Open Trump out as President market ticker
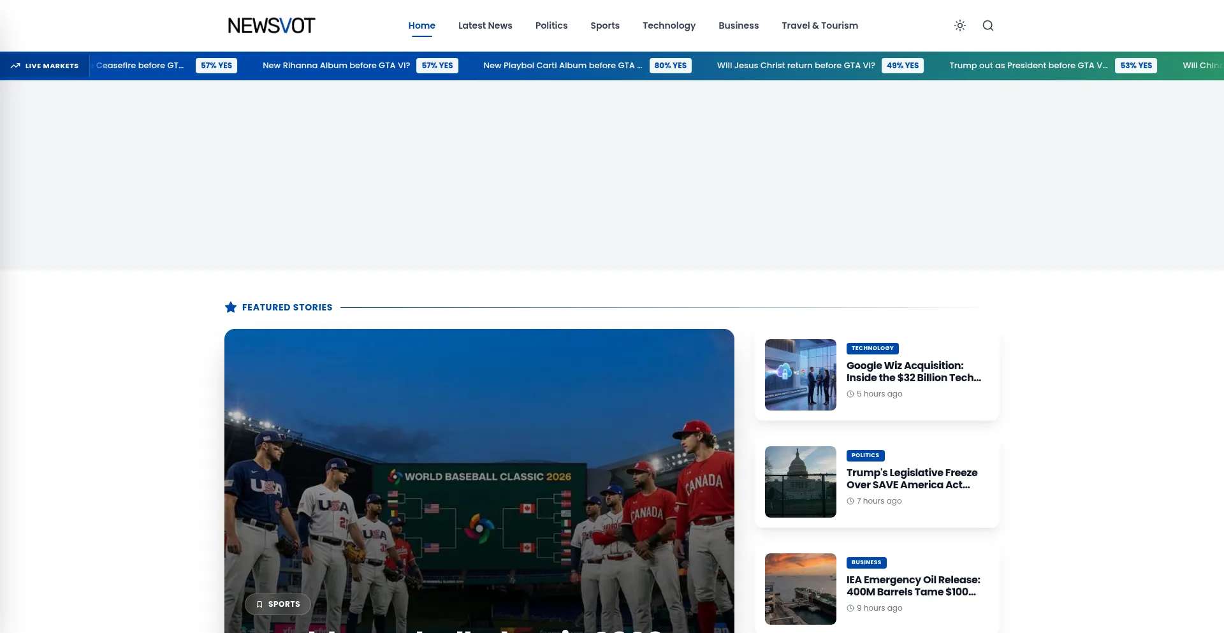Screen dimensions: 1224x633 pyautogui.click(x=1028, y=66)
